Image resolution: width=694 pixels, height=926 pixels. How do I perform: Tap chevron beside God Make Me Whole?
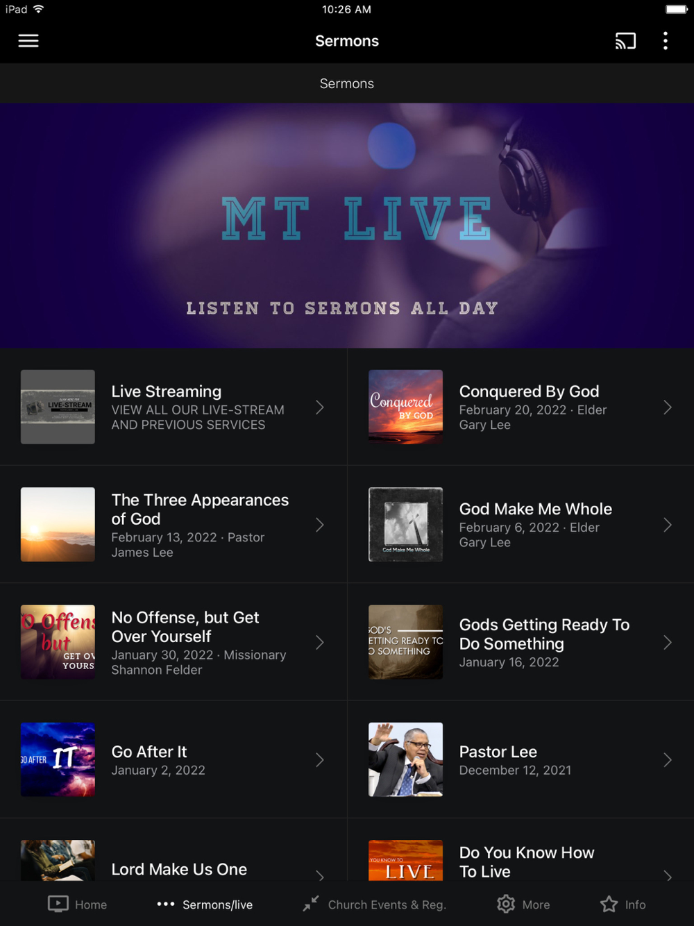click(x=668, y=525)
